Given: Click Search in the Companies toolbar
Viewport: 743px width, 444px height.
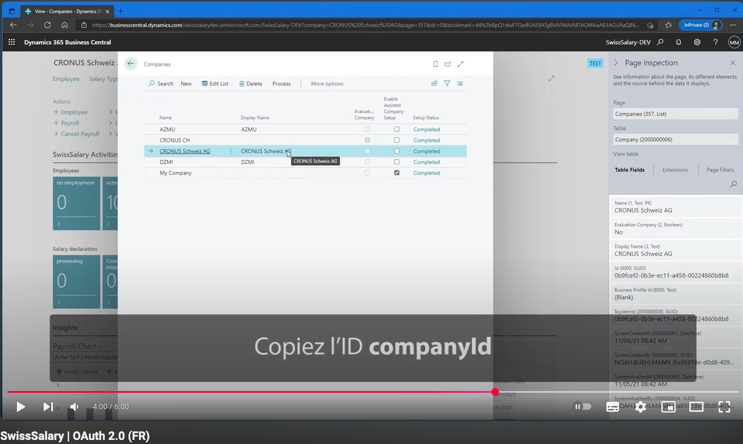Looking at the screenshot, I should [x=161, y=84].
